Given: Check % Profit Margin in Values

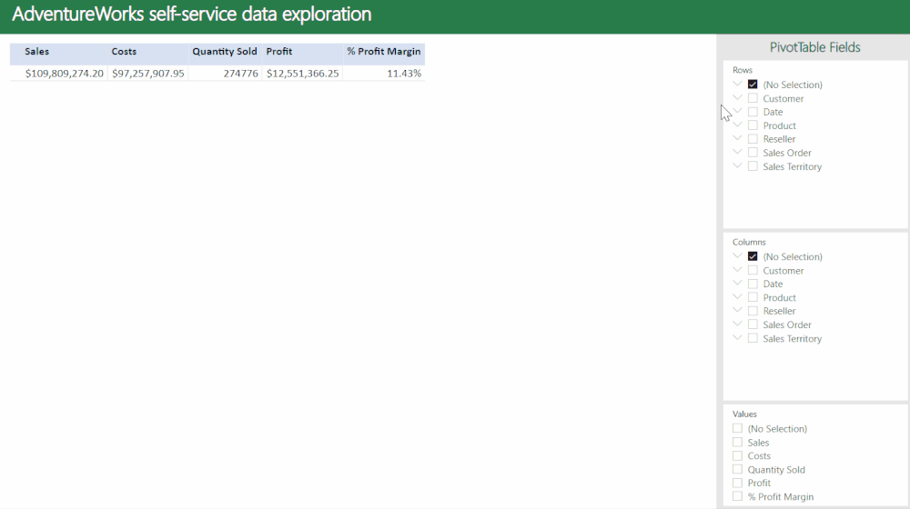Looking at the screenshot, I should (738, 497).
